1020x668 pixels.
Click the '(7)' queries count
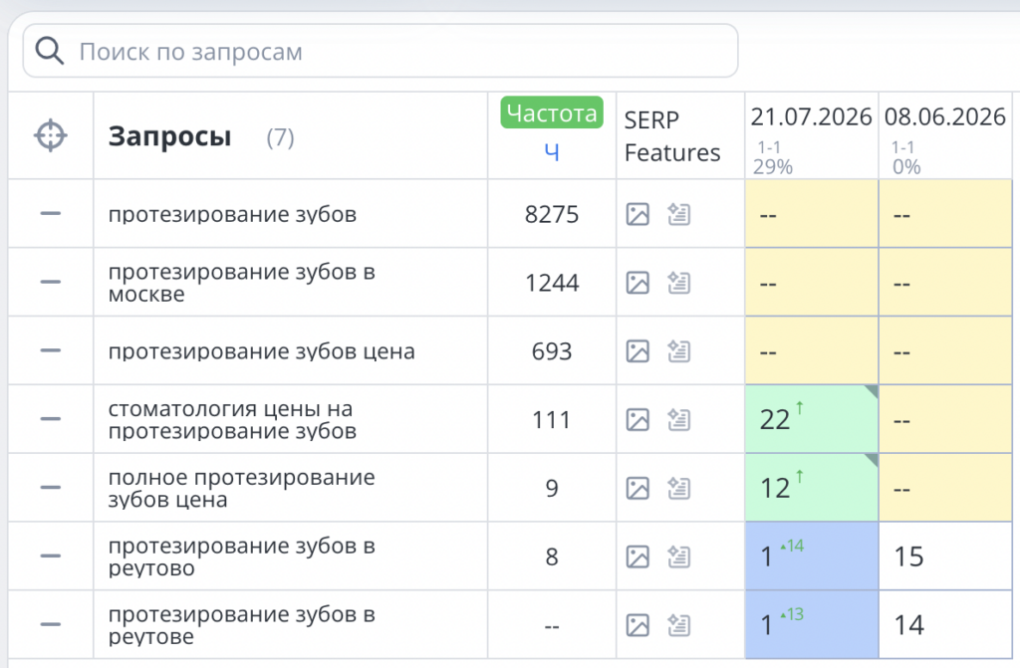click(280, 137)
